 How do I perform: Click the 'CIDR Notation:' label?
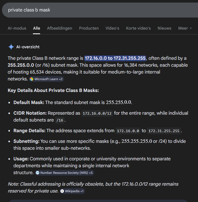[30, 113]
